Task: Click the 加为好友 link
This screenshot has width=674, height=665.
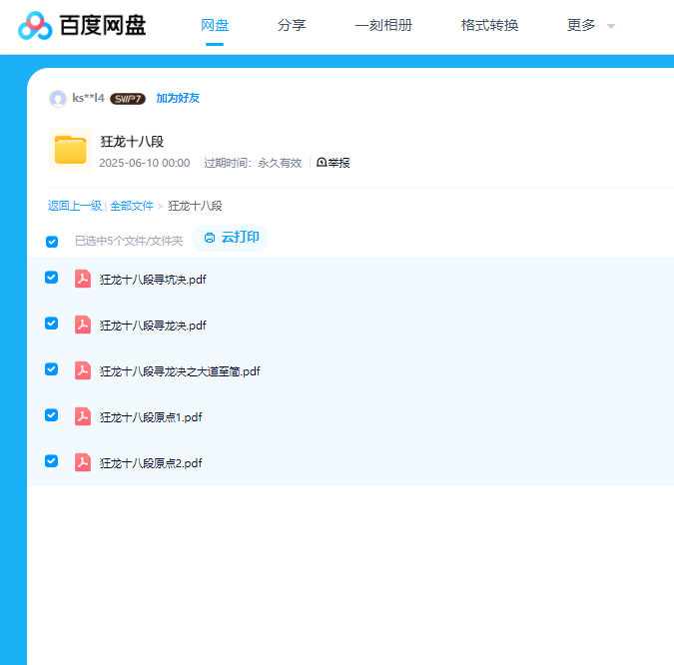Action: coord(178,98)
